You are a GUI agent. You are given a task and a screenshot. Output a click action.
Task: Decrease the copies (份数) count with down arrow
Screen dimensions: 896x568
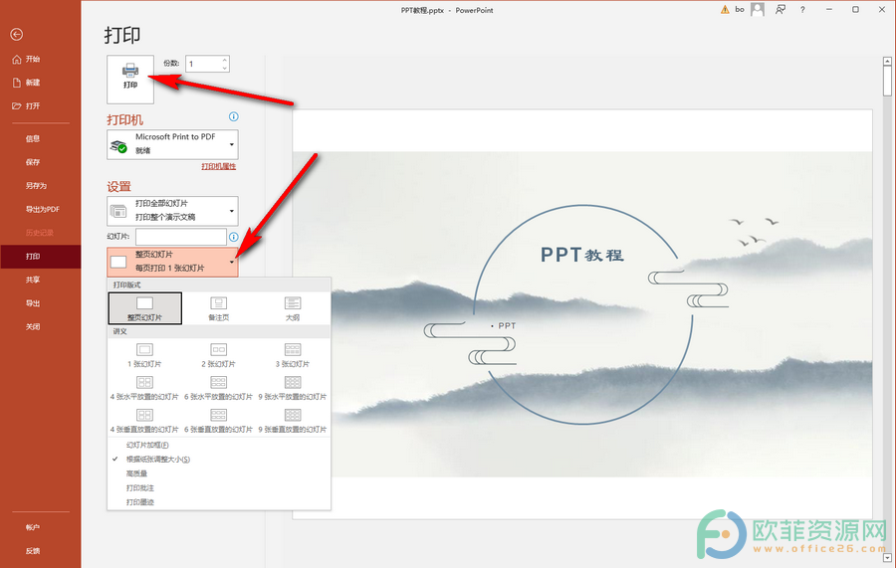click(x=225, y=68)
